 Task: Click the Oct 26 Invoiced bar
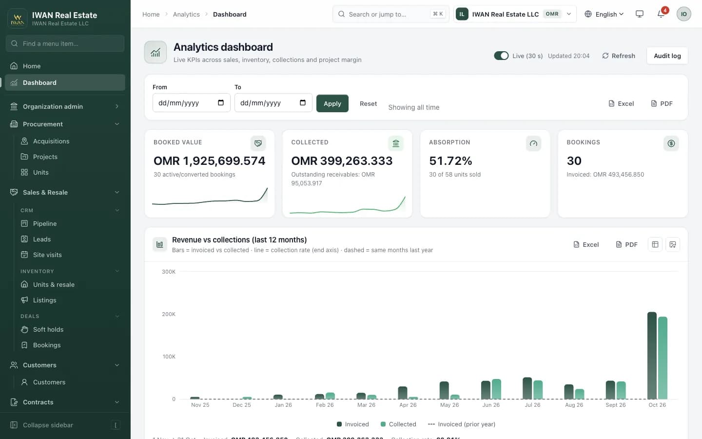click(652, 356)
